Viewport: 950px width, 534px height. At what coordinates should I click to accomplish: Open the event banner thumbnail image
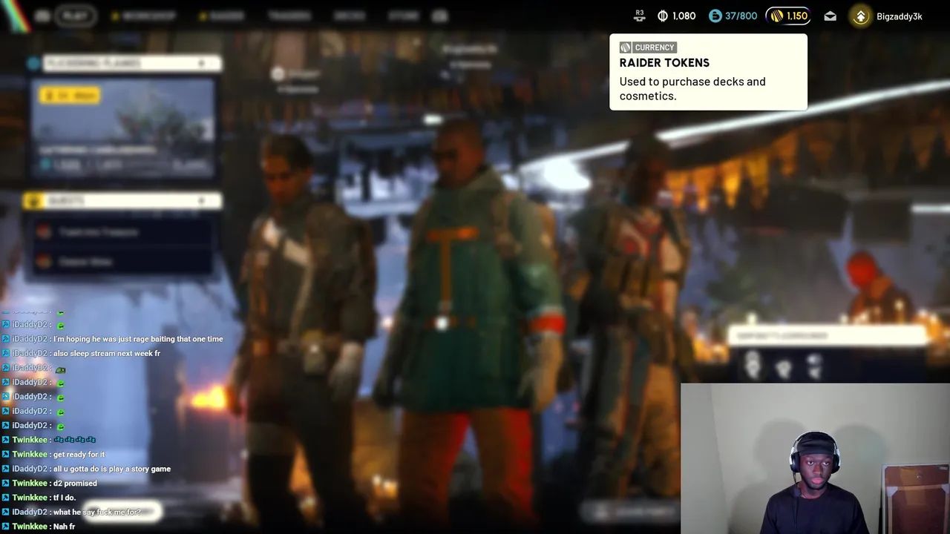(x=123, y=128)
